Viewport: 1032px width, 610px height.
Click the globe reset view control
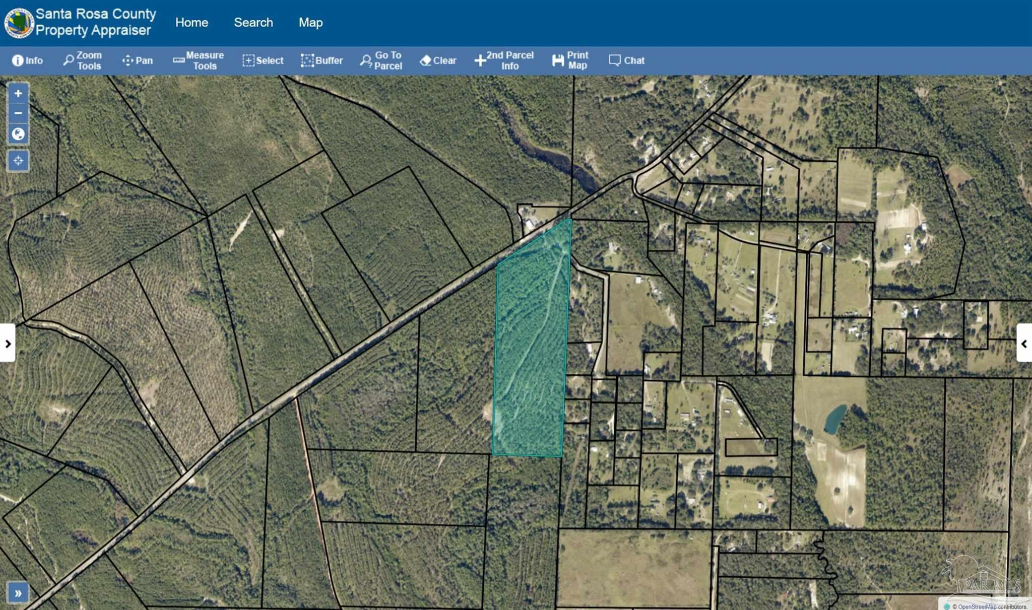(18, 133)
